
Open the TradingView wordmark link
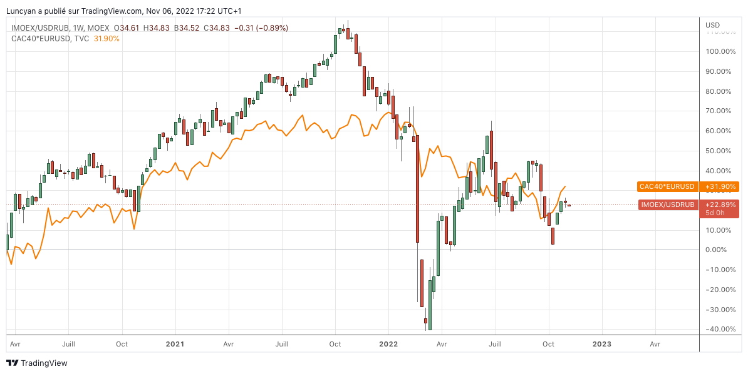pyautogui.click(x=44, y=363)
